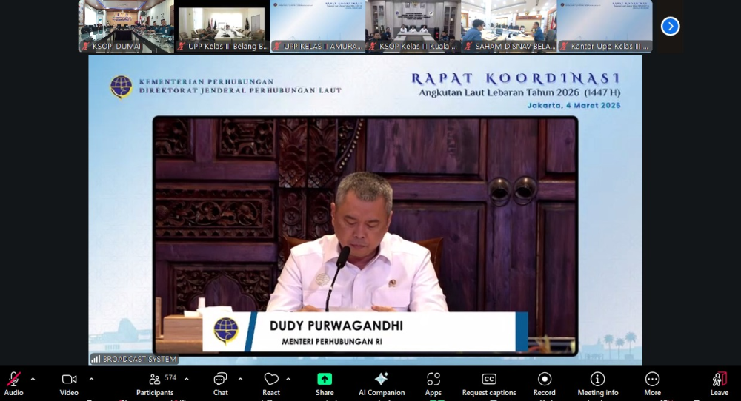Unmute the microphone via Audio button
741x401 pixels.
[13, 384]
